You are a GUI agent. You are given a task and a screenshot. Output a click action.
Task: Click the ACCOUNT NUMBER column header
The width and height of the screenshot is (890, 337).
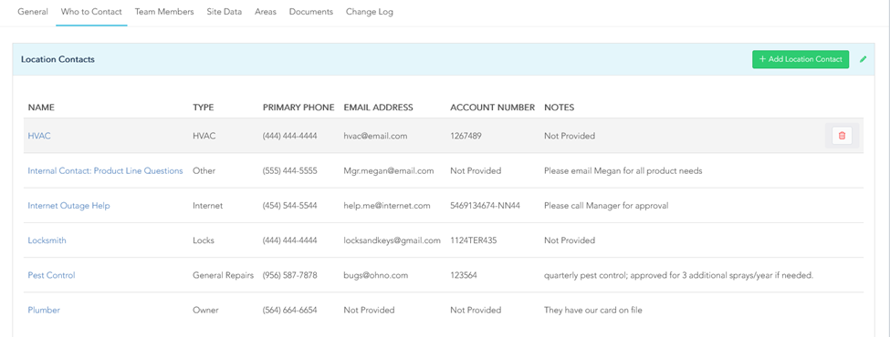(x=493, y=107)
